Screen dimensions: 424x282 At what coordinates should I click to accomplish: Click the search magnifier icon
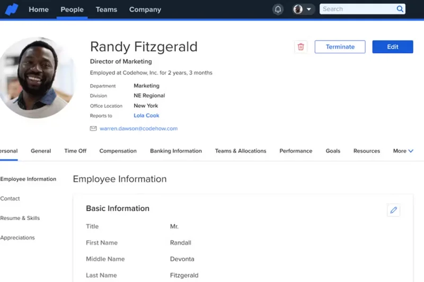click(400, 9)
